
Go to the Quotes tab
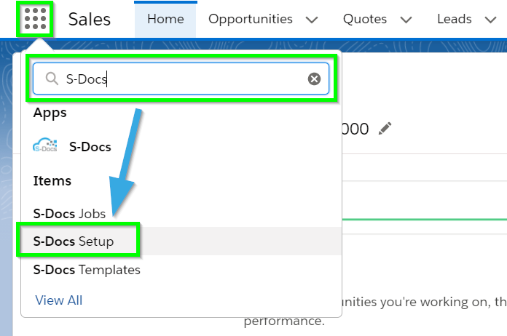click(x=365, y=19)
